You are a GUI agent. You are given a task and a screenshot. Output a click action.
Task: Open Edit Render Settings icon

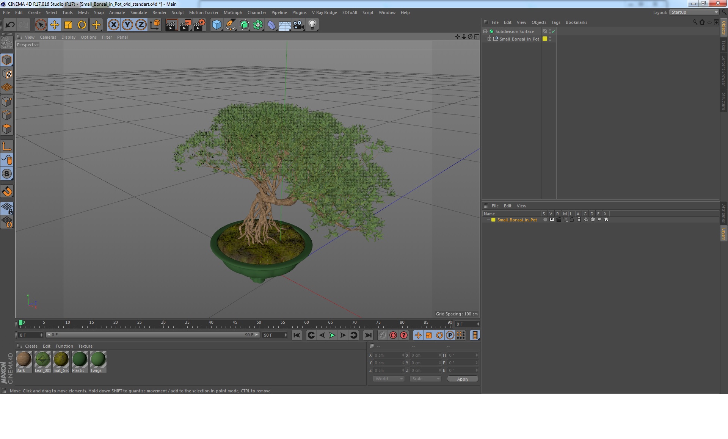click(x=199, y=25)
